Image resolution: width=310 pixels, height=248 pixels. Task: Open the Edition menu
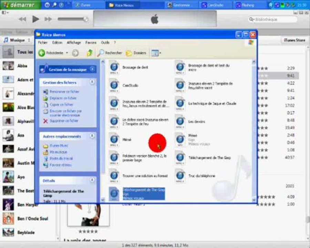(57, 42)
